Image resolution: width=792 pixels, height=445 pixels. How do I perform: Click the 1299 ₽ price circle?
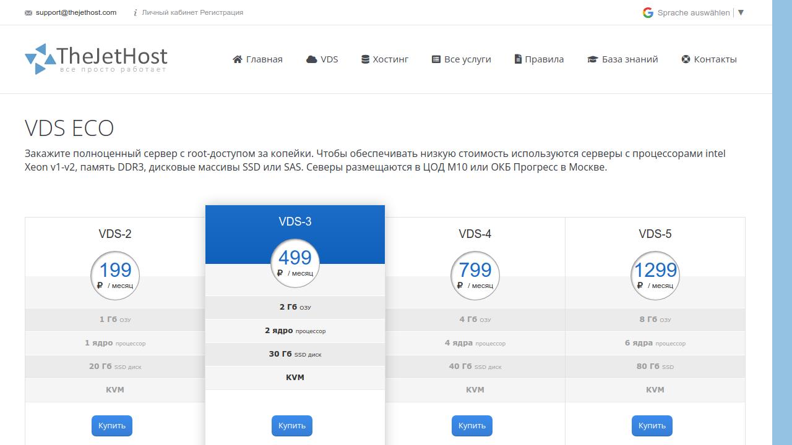coord(655,276)
